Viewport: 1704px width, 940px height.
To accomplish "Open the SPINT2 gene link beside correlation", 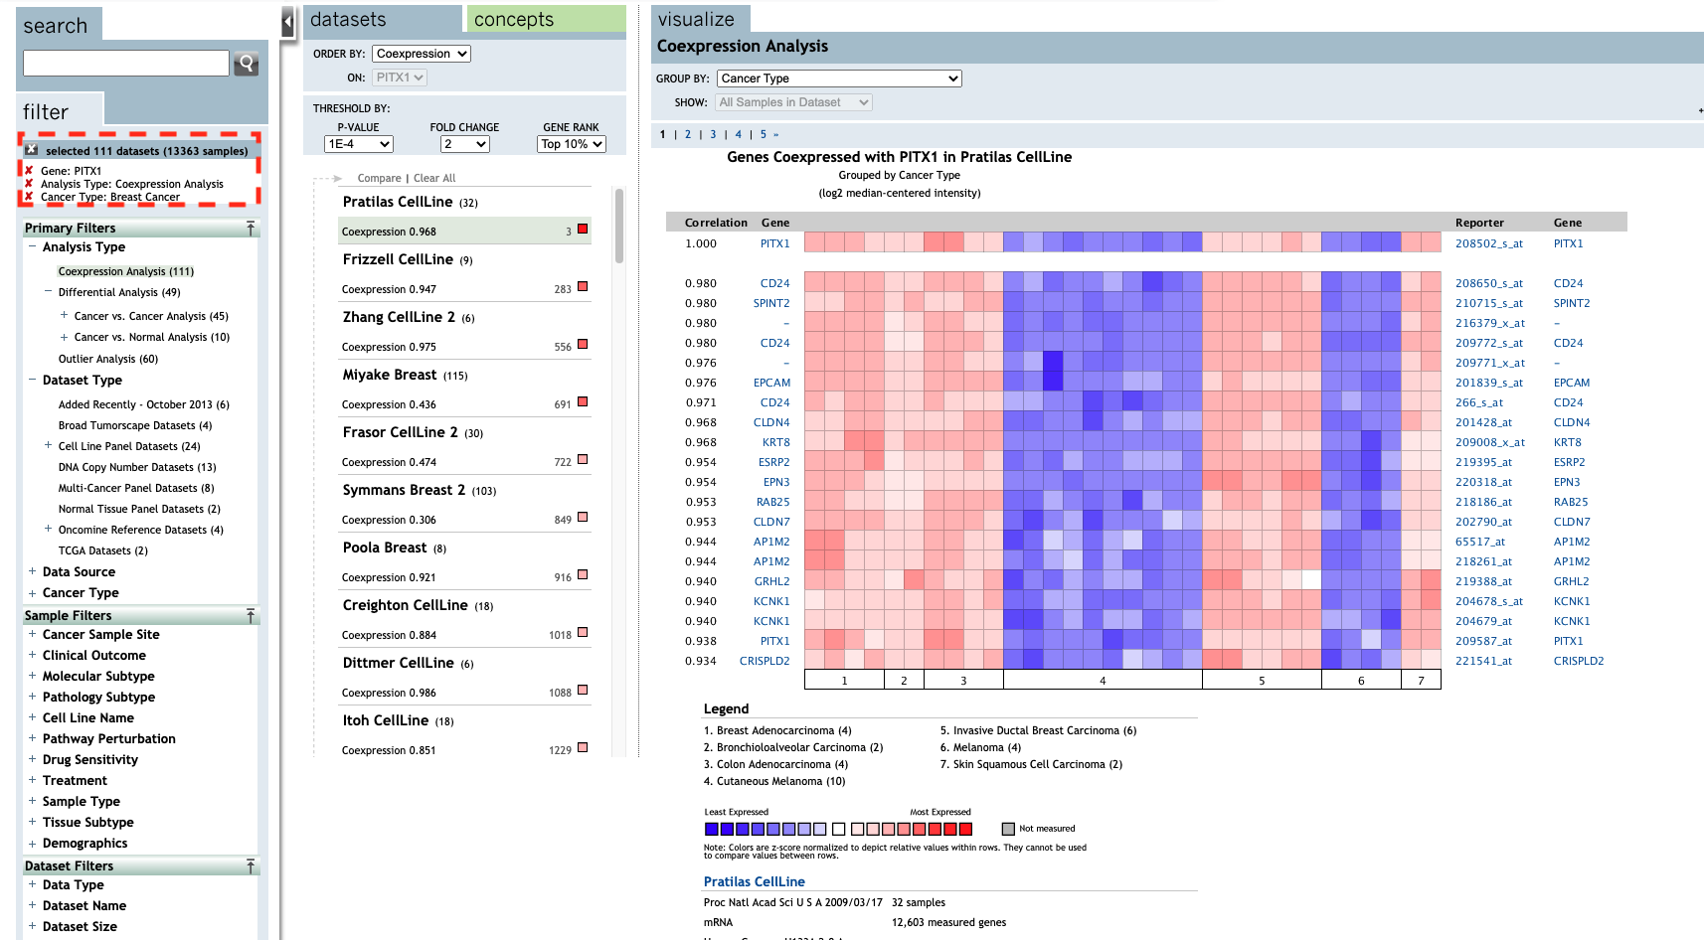I will point(771,303).
